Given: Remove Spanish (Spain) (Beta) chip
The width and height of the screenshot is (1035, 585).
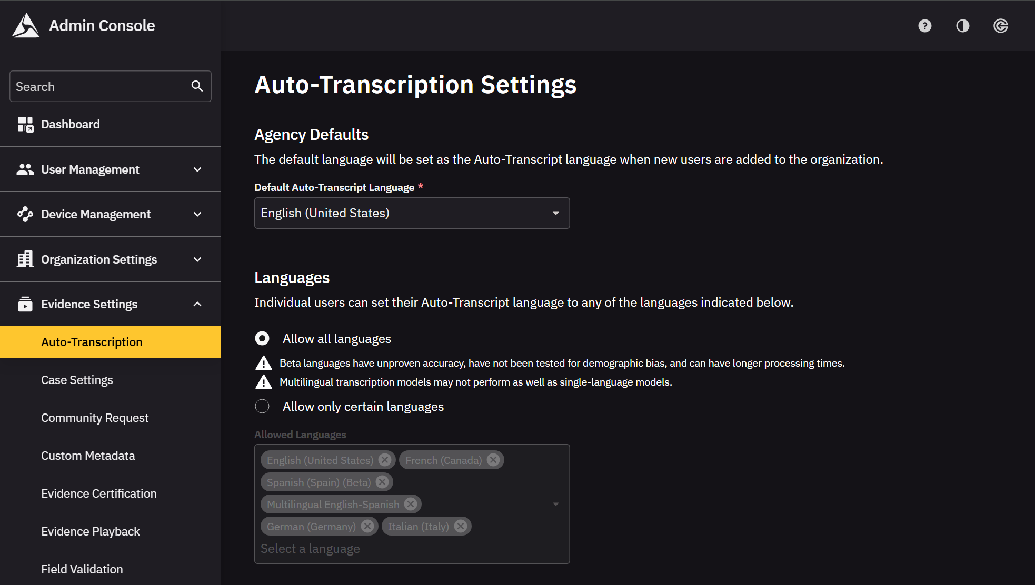Looking at the screenshot, I should [382, 482].
